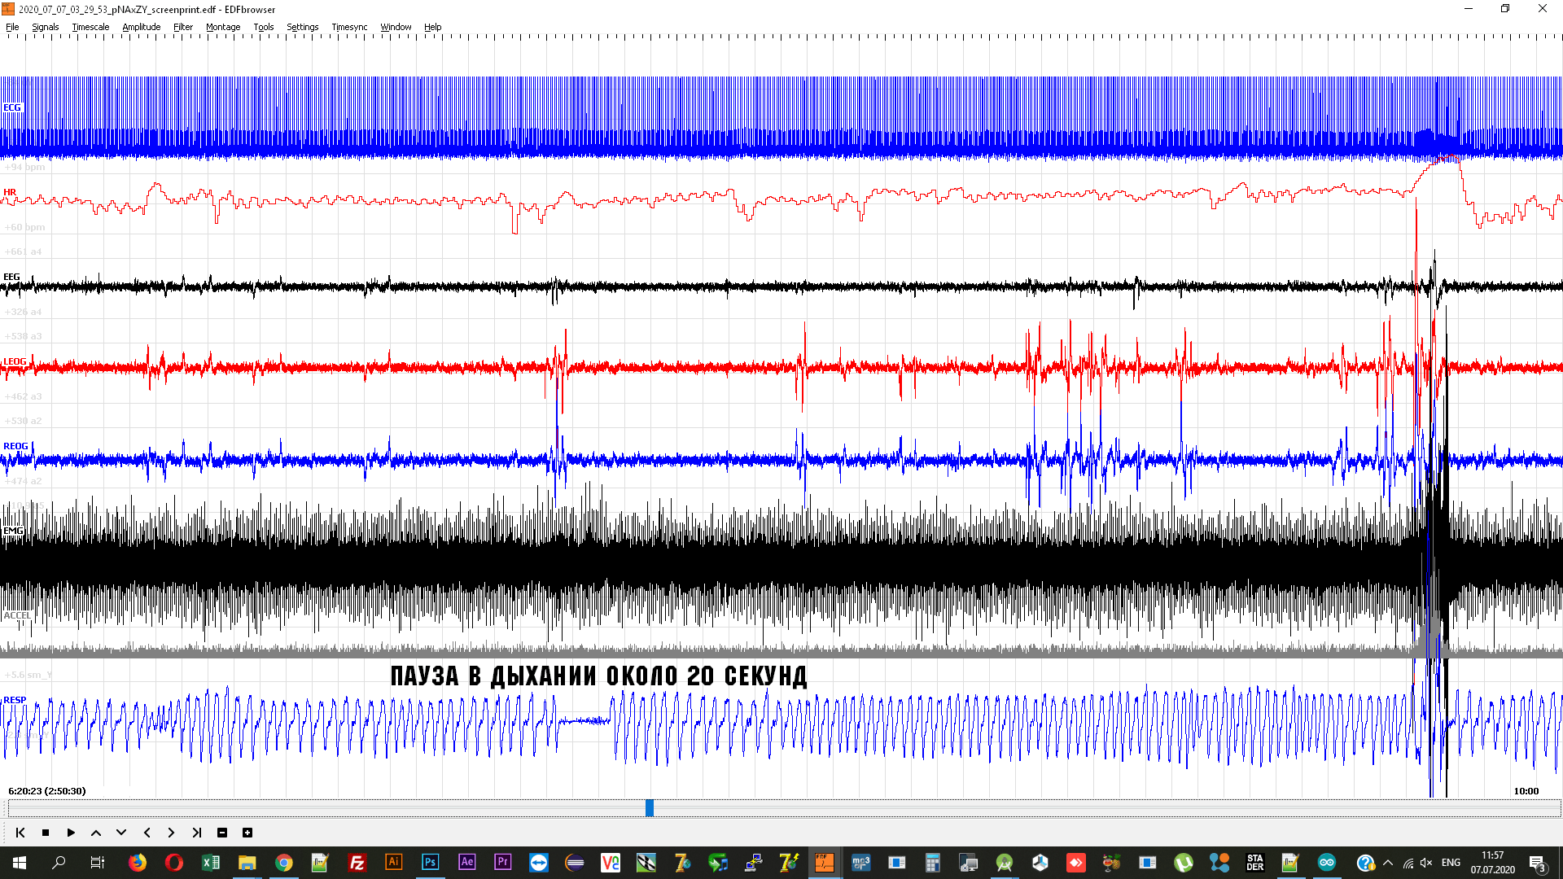
Task: Open the Windows Start menu
Action: coord(20,863)
